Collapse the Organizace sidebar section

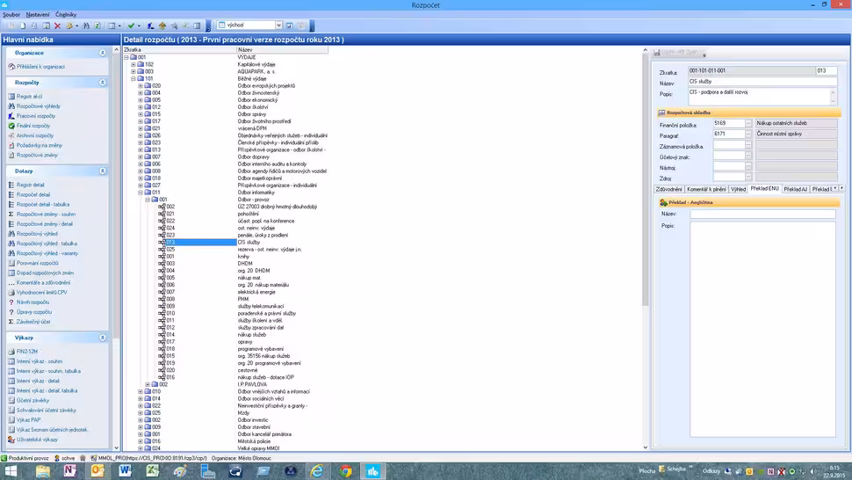point(103,54)
